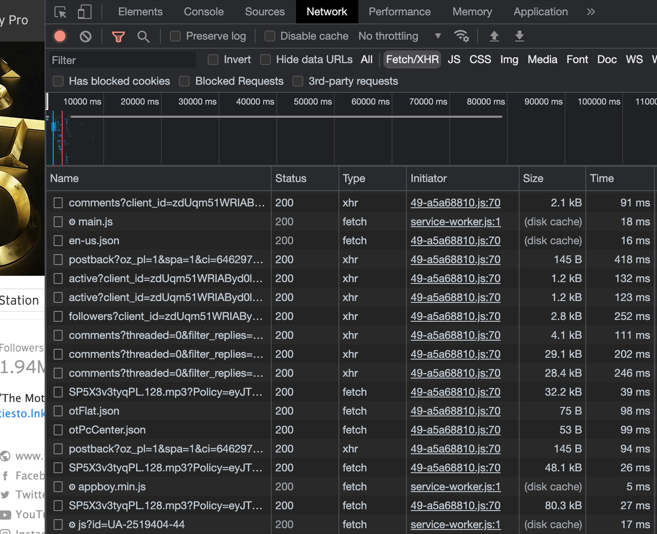Open the Application panel tab
657x534 pixels.
[540, 12]
